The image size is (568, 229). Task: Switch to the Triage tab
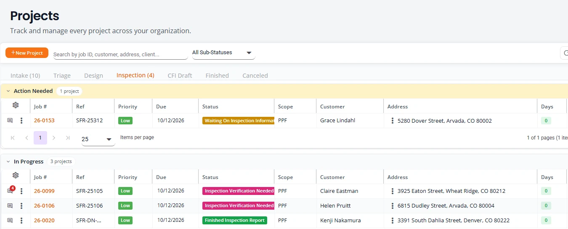click(x=62, y=76)
